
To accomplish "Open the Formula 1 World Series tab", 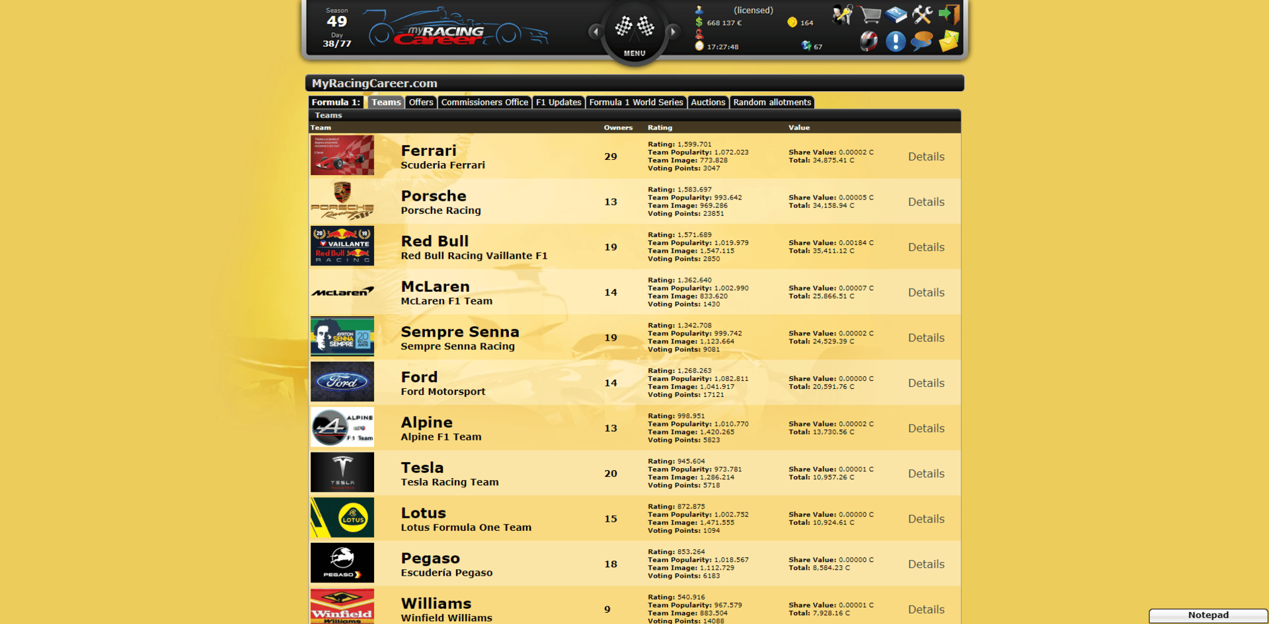I will 636,102.
